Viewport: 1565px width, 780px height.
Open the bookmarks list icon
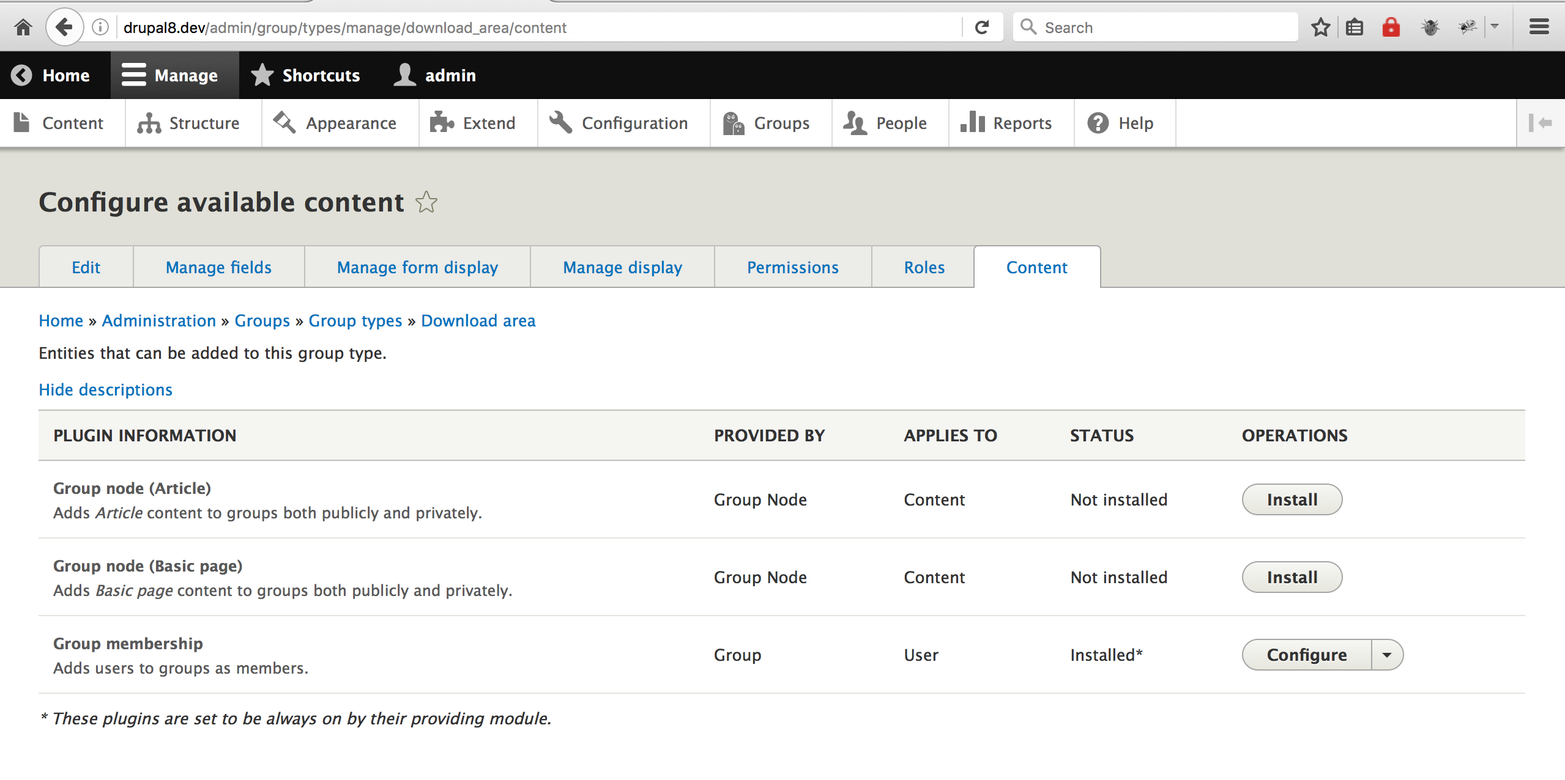(1355, 28)
